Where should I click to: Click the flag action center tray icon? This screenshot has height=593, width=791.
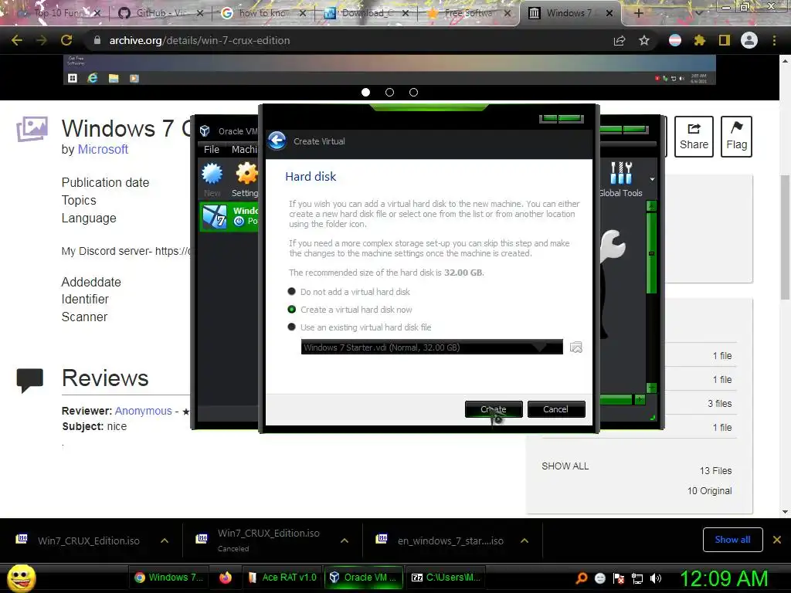click(x=619, y=578)
